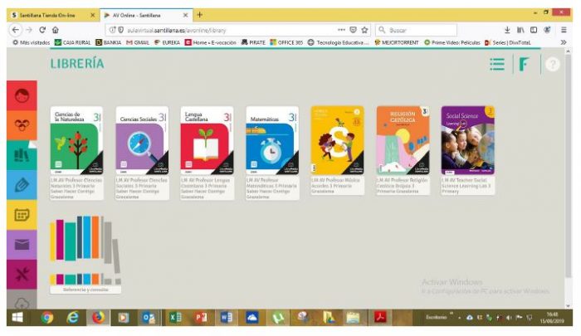Image resolution: width=581 pixels, height=336 pixels.
Task: Open the Social Science Learning Lab book
Action: point(467,140)
